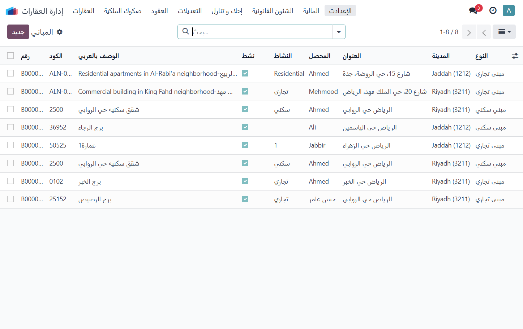523x329 pixels.
Task: Click the Ali collector cell
Action: [312, 127]
